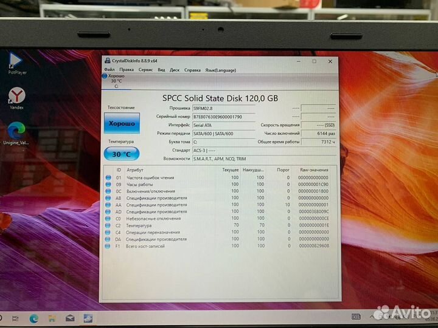
Task: Click status icon for row 01 read error rate
Action: click(x=108, y=177)
